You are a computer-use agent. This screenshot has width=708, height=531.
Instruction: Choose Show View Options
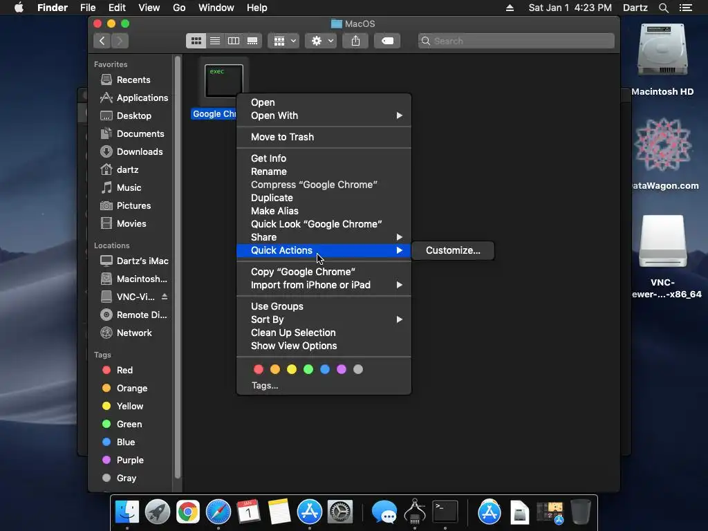pos(324,346)
